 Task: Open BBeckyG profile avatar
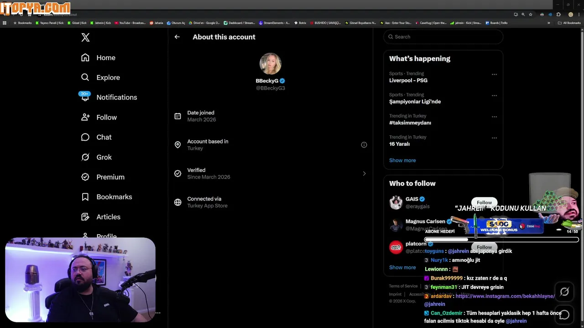click(x=271, y=64)
